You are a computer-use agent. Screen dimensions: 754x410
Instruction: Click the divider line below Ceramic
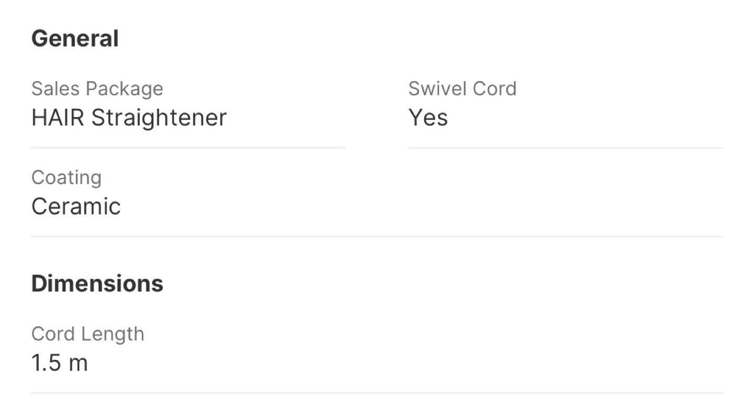pos(377,236)
